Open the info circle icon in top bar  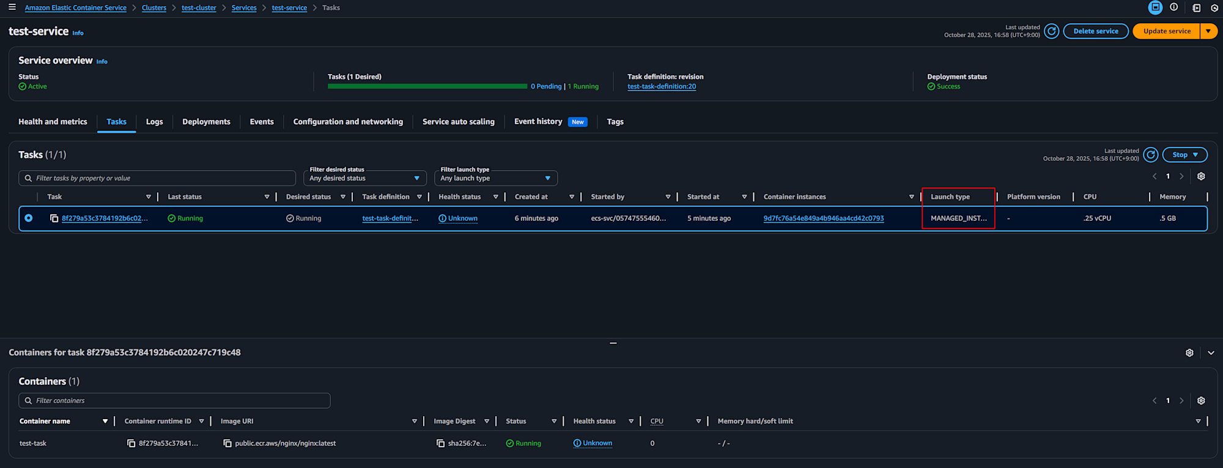(1174, 7)
